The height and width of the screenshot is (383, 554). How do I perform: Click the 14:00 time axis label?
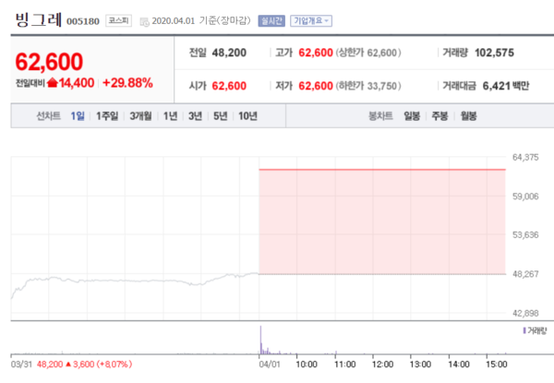pyautogui.click(x=459, y=364)
